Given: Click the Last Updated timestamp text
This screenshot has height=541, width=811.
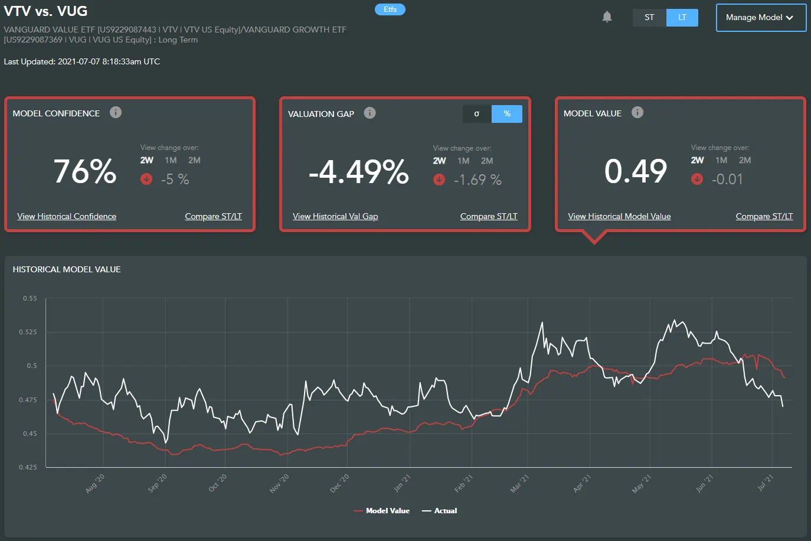Looking at the screenshot, I should [x=82, y=61].
